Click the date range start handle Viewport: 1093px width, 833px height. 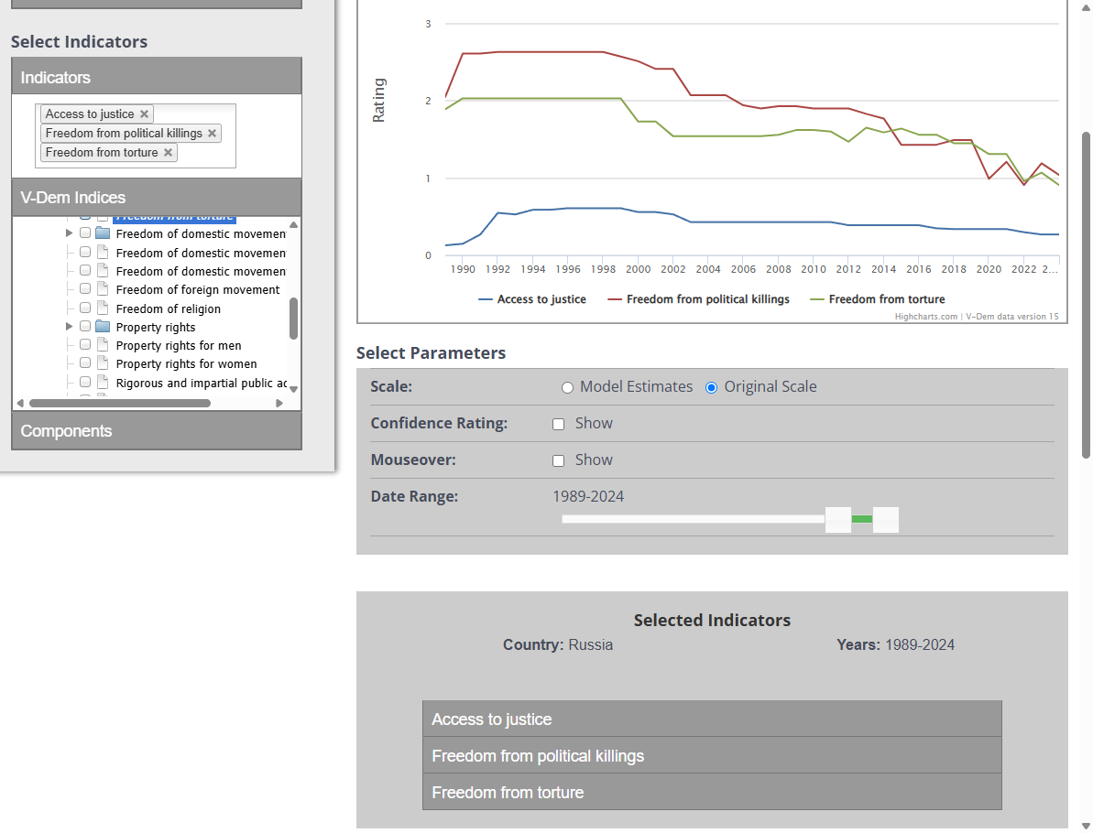pyautogui.click(x=838, y=520)
